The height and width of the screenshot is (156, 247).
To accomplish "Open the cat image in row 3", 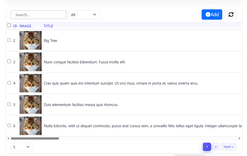I will [x=31, y=62].
